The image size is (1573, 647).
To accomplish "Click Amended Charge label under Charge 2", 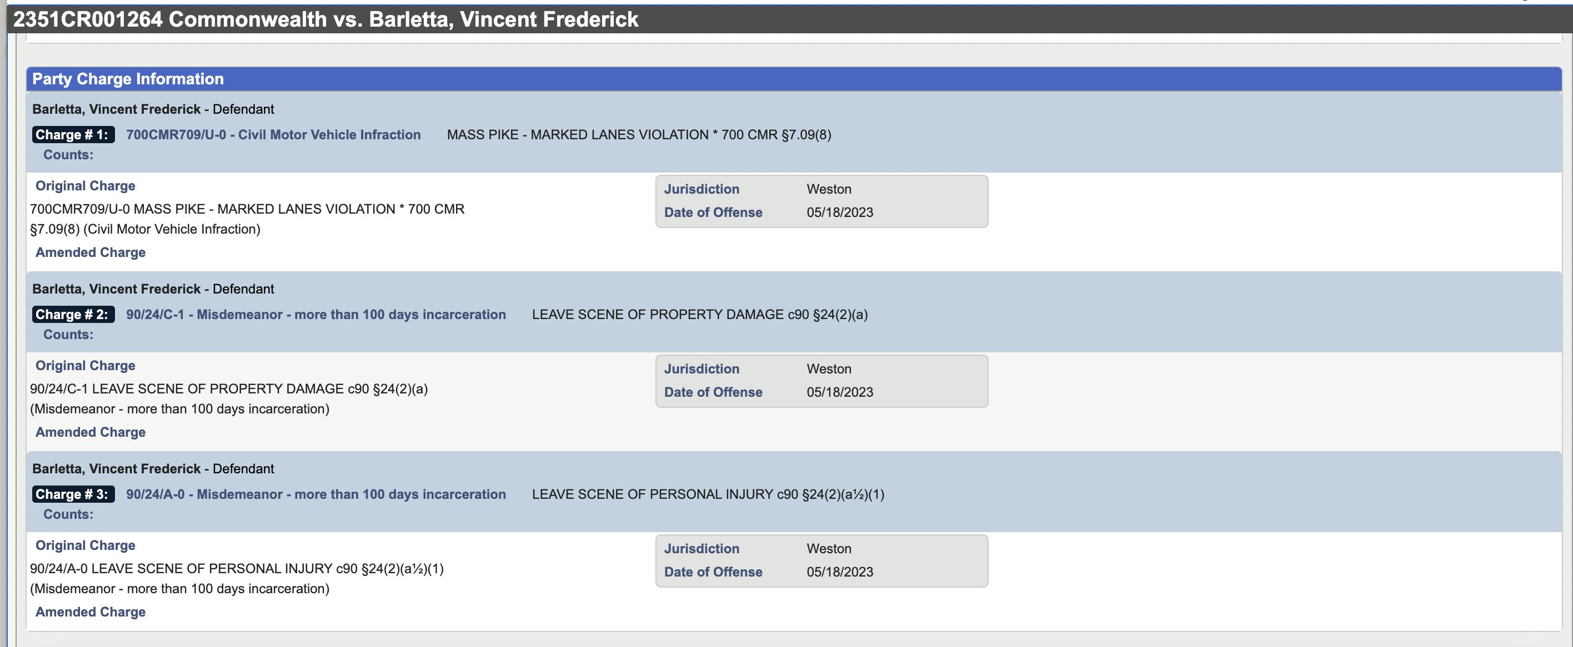I will click(91, 432).
